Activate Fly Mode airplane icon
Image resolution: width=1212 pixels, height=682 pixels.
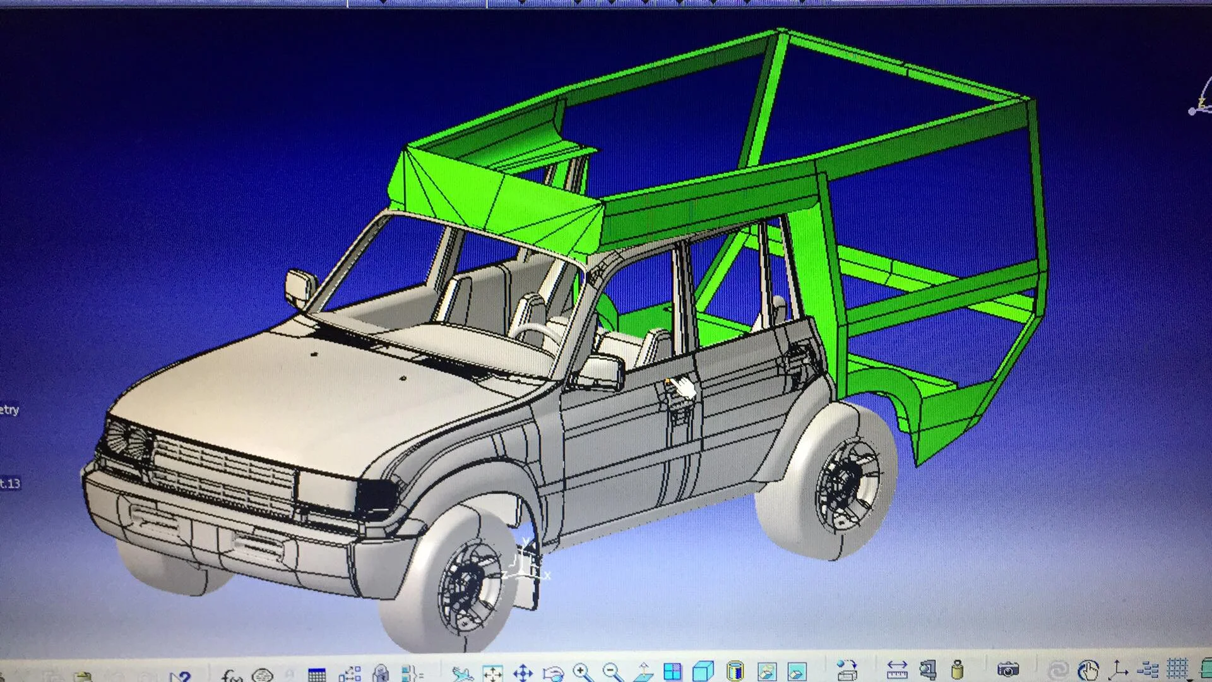click(x=463, y=674)
